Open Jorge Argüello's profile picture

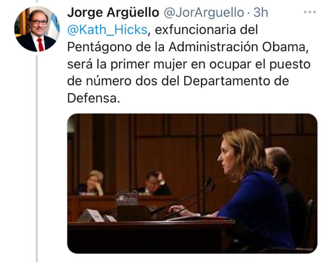coord(37,29)
